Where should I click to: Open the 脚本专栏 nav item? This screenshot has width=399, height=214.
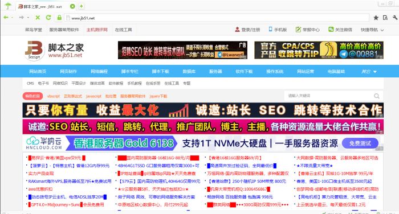pyautogui.click(x=130, y=71)
